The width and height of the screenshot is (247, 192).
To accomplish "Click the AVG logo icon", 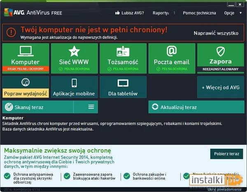I will point(8,12).
